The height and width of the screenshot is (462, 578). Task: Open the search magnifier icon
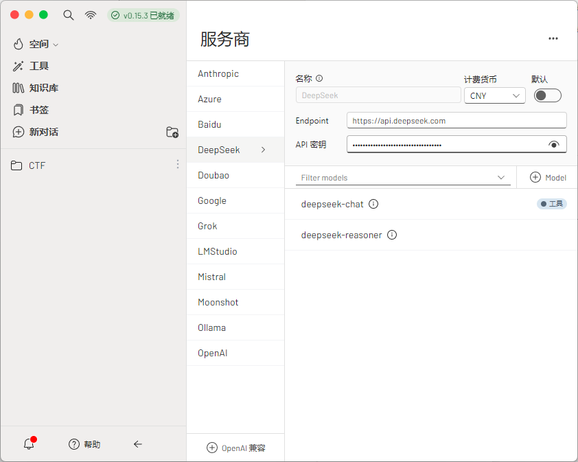pos(69,15)
